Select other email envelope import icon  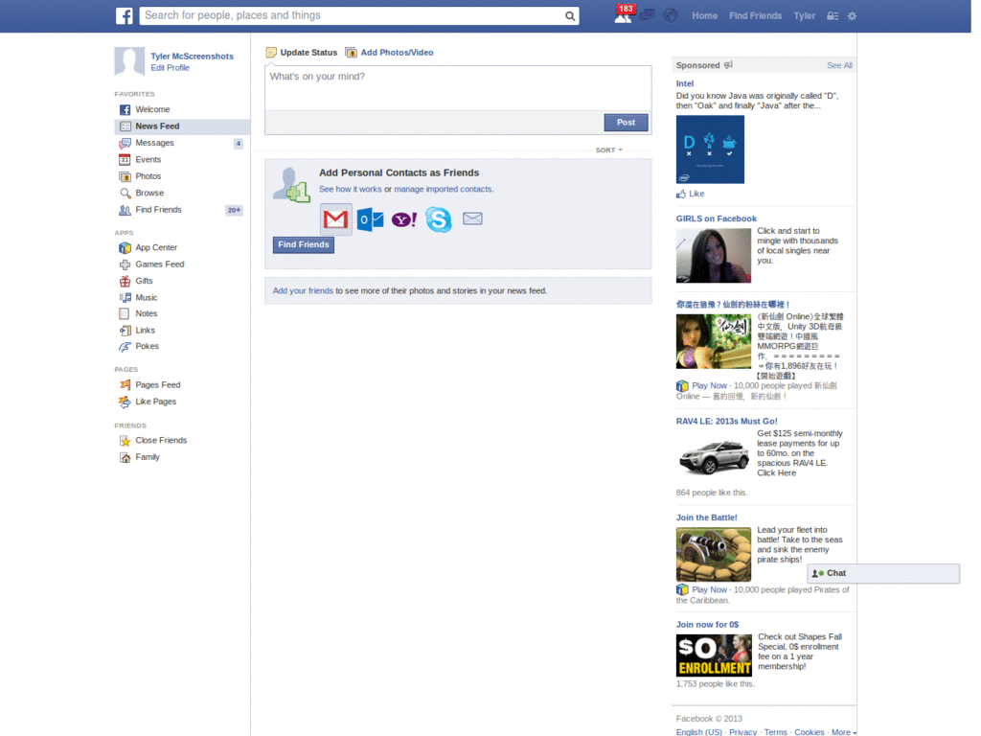tap(472, 218)
